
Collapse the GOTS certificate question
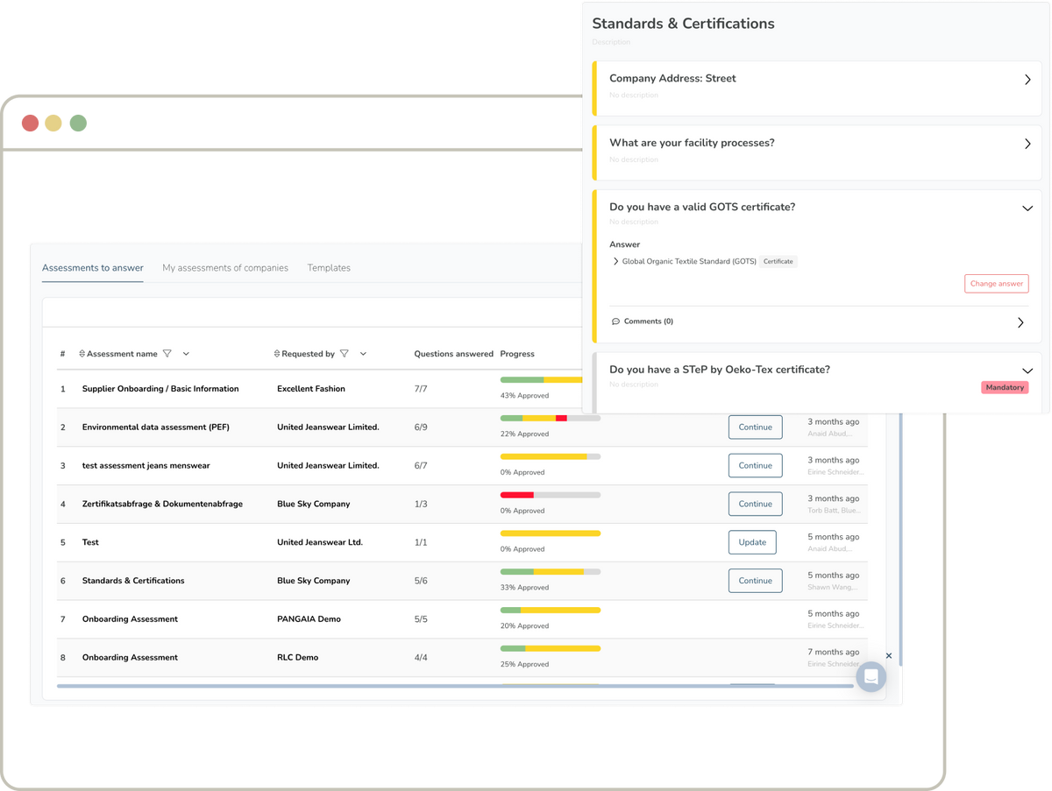pos(1027,208)
